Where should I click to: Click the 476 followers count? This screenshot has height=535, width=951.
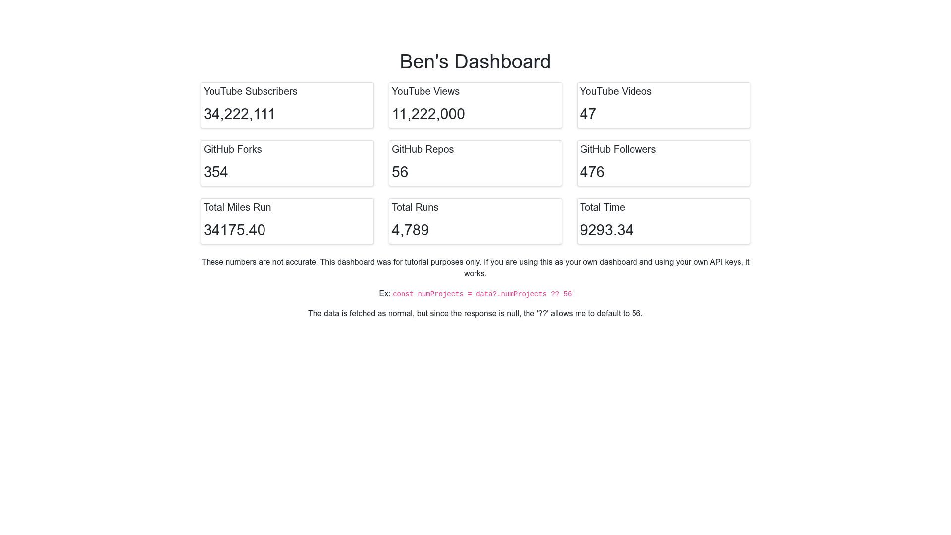pyautogui.click(x=592, y=172)
